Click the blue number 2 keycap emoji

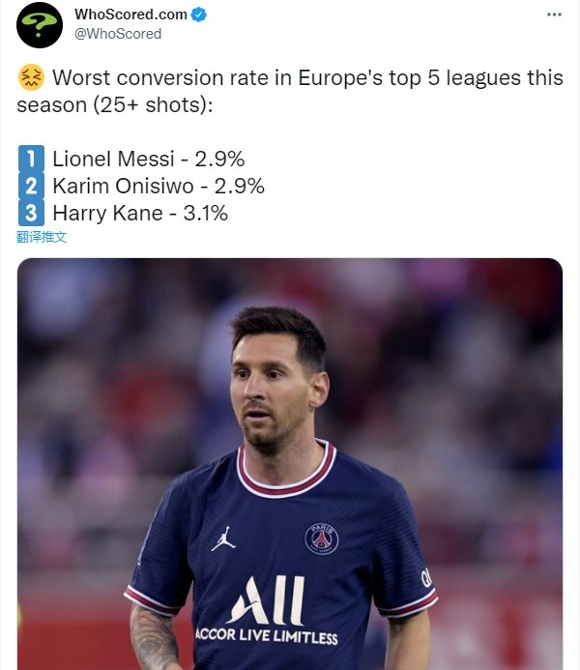point(31,186)
